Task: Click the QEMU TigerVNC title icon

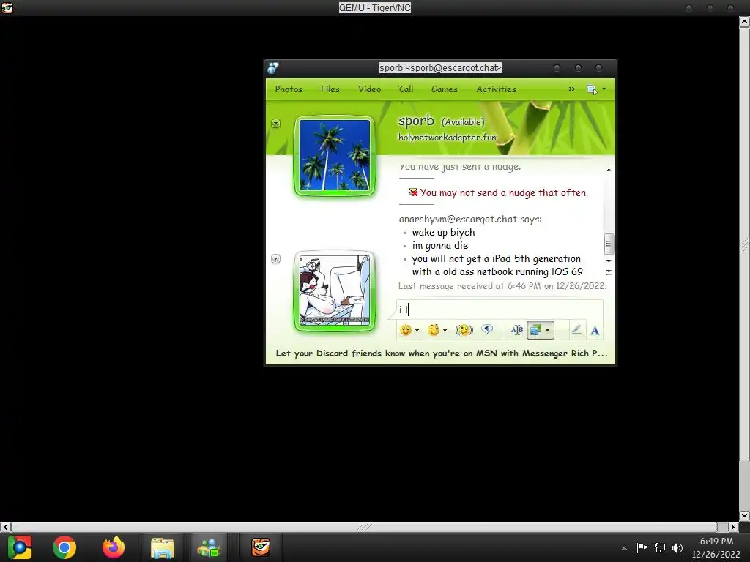Action: point(7,7)
